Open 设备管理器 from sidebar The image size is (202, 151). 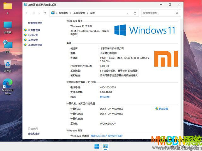[34, 30]
